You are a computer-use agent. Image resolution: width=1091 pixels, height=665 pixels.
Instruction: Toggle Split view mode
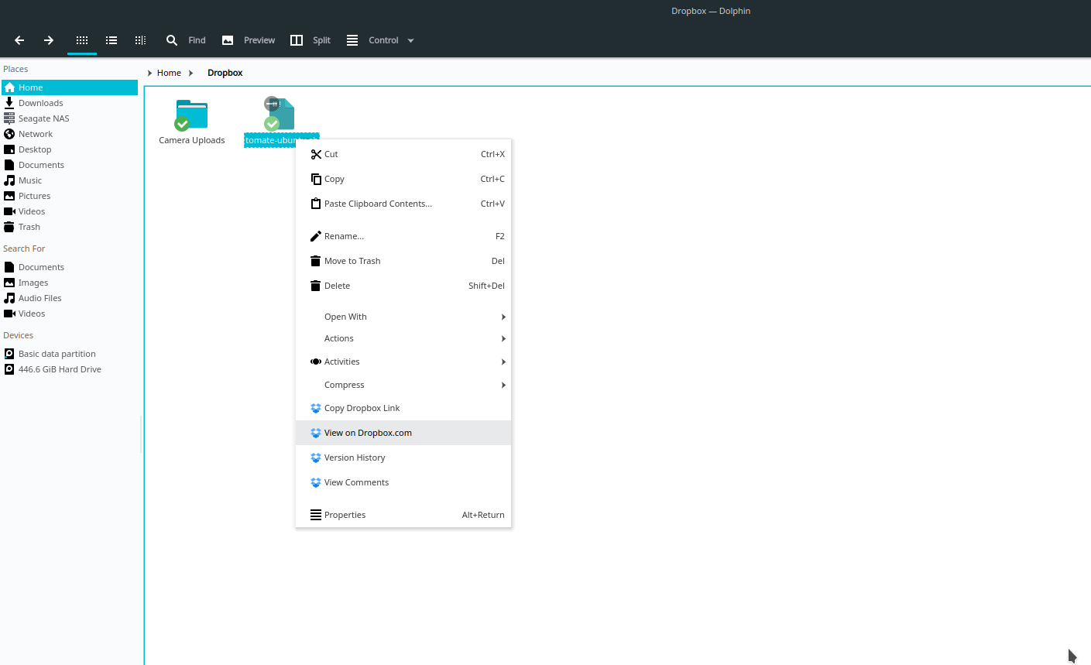pos(310,39)
